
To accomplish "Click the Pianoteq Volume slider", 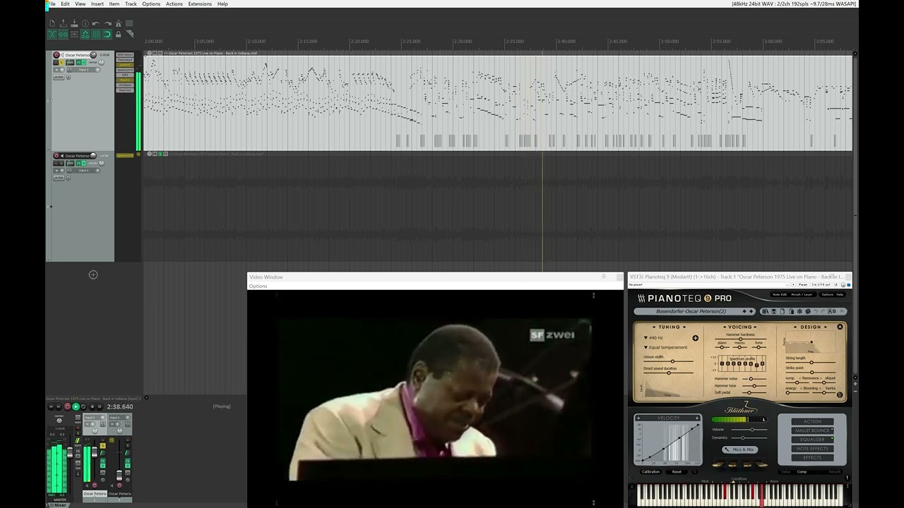I will click(x=749, y=430).
